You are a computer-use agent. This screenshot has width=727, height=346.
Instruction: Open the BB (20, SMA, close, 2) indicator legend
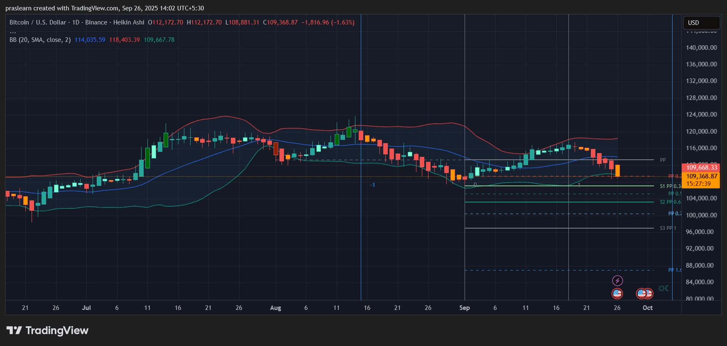[40, 40]
